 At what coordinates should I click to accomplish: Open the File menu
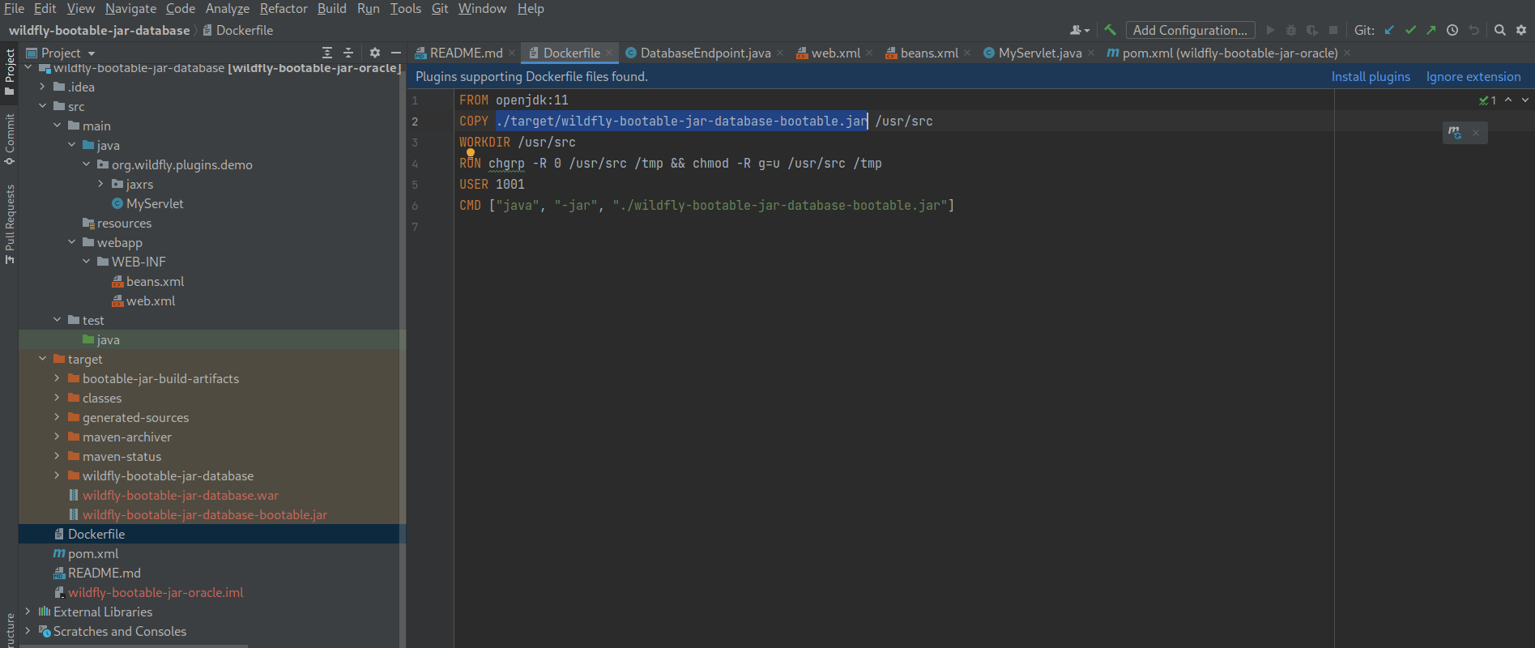tap(14, 8)
